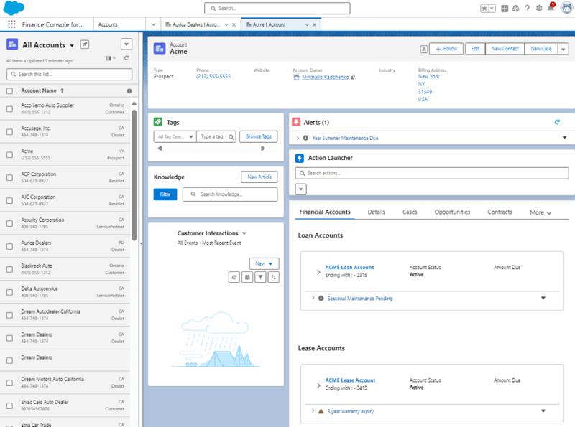Change account owner icon next to Mykhailo Radchenko
The height and width of the screenshot is (427, 575).
point(353,78)
